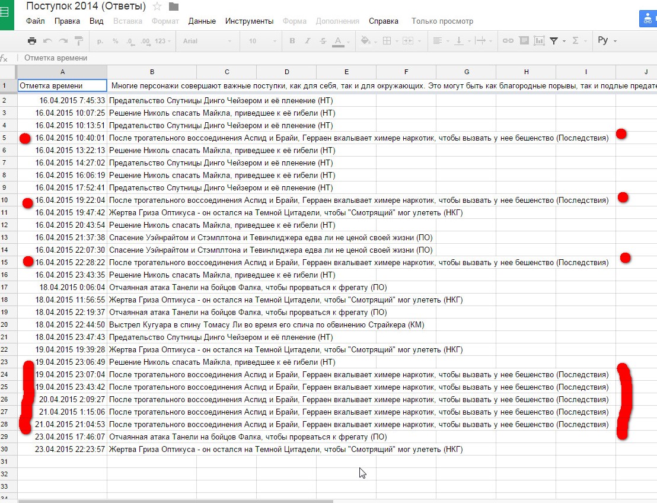Click document title Поступок 2014 (Ответы)
657x503 pixels.
tap(86, 7)
